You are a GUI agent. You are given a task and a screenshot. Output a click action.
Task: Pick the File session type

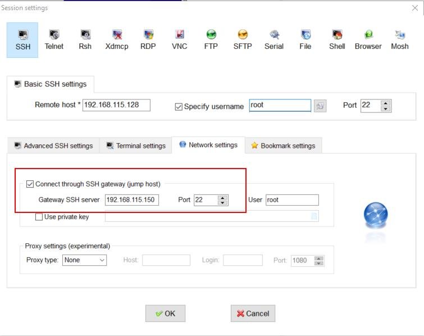tap(306, 40)
